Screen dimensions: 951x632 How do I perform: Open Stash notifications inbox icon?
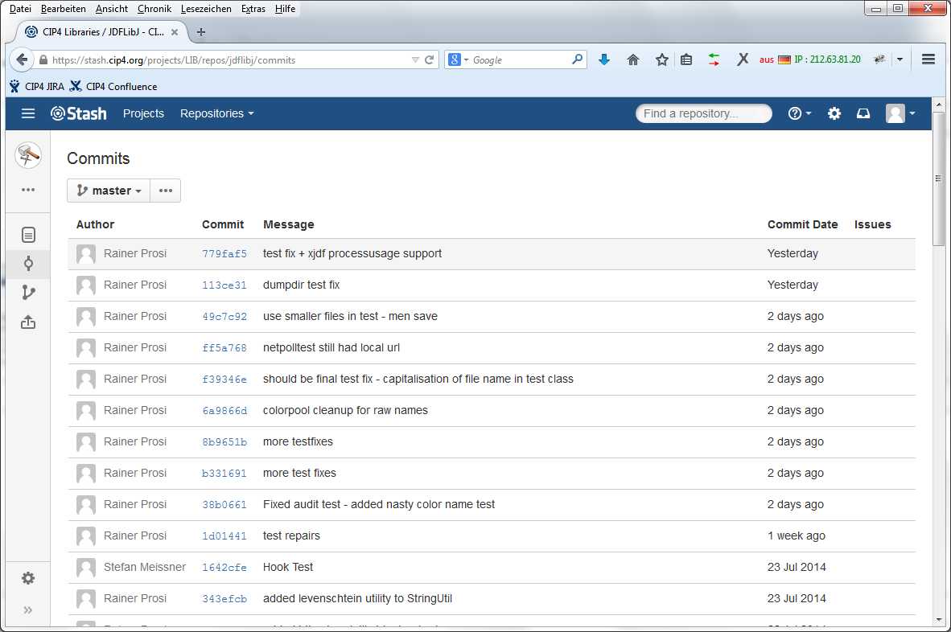(x=863, y=113)
